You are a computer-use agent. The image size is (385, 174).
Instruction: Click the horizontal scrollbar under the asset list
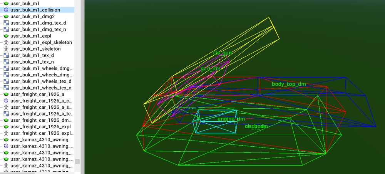pyautogui.click(x=17, y=172)
